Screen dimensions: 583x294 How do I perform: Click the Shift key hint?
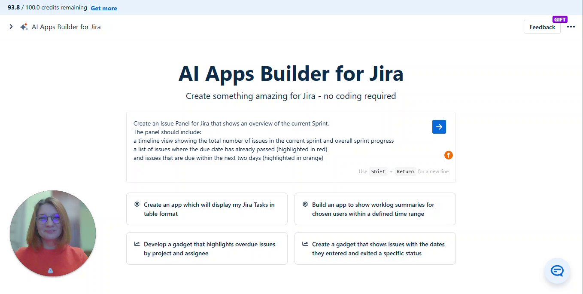click(378, 171)
